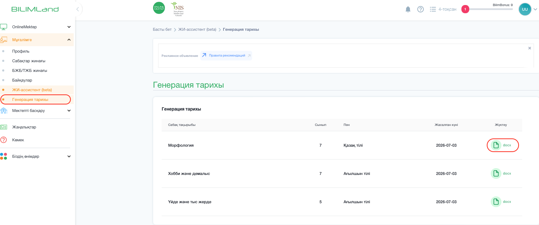Click the Пән column header
The image size is (539, 225).
347,125
